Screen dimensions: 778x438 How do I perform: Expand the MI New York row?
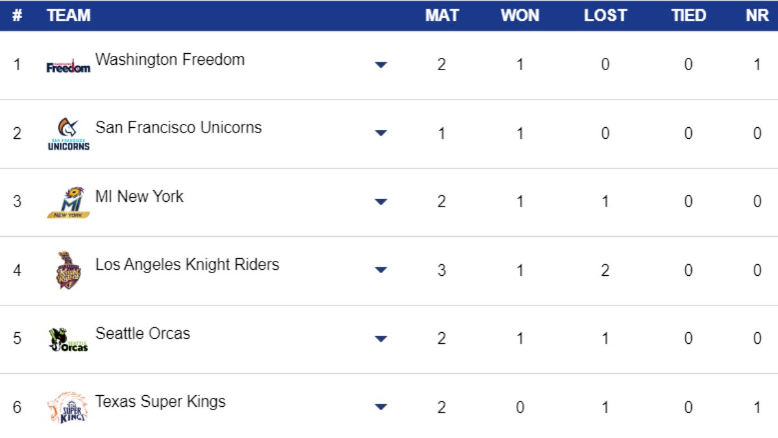coord(381,202)
